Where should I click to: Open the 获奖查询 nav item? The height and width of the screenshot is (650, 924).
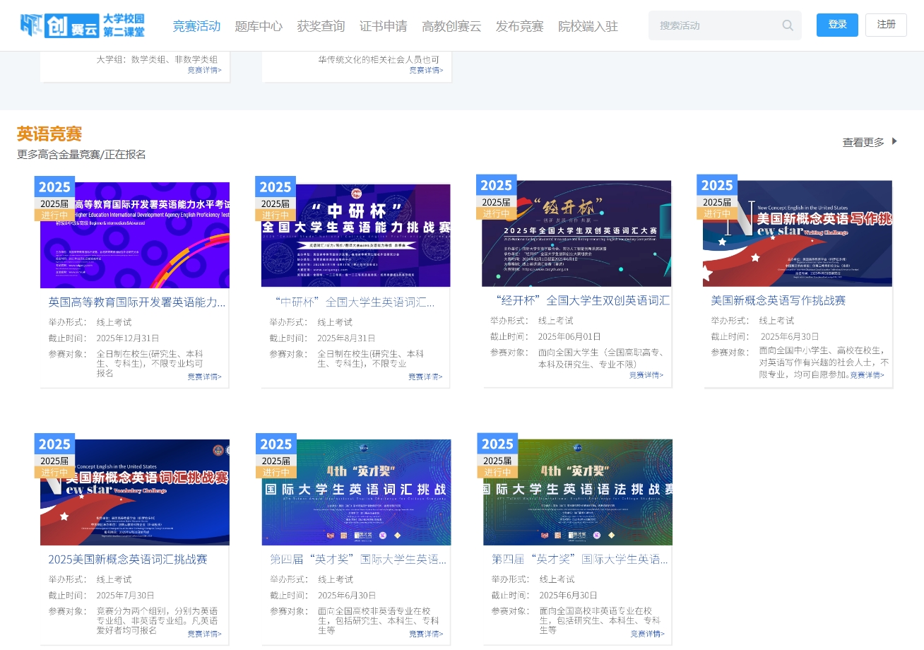[321, 26]
